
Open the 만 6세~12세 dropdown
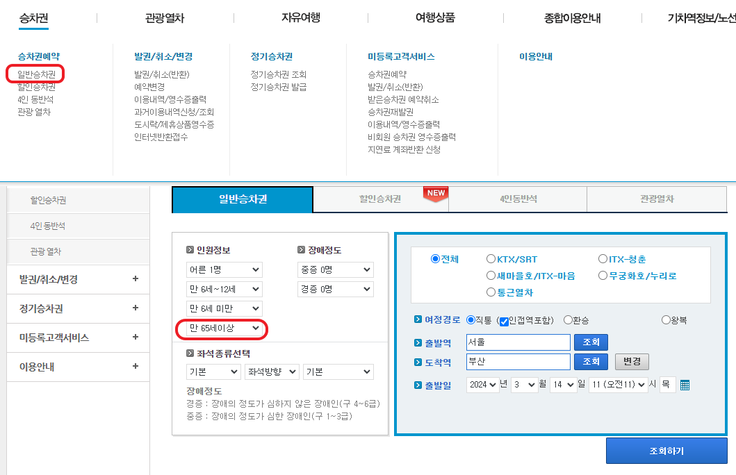224,290
